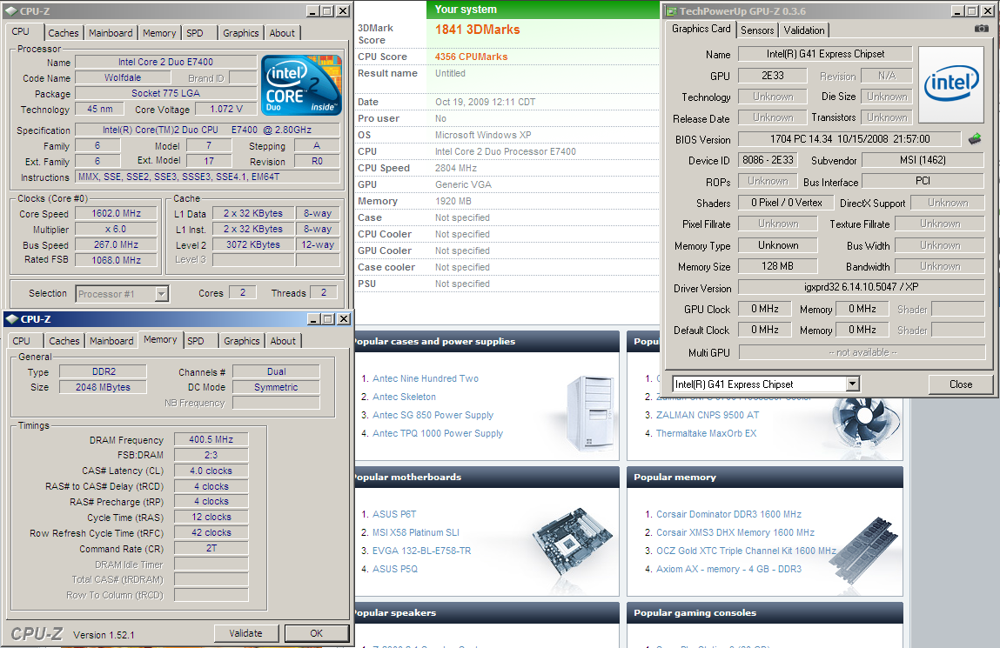Screen dimensions: 1000x648
Task: Click the GPU-Z title bar icon
Action: 671,10
